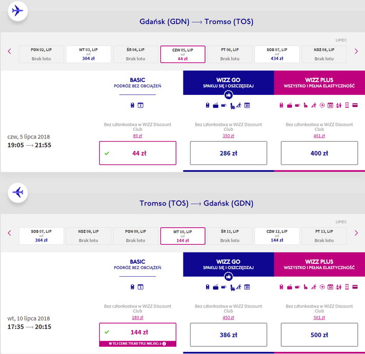Show later return dates with right arrow
Screen dimensions: 365x354
pyautogui.click(x=356, y=233)
